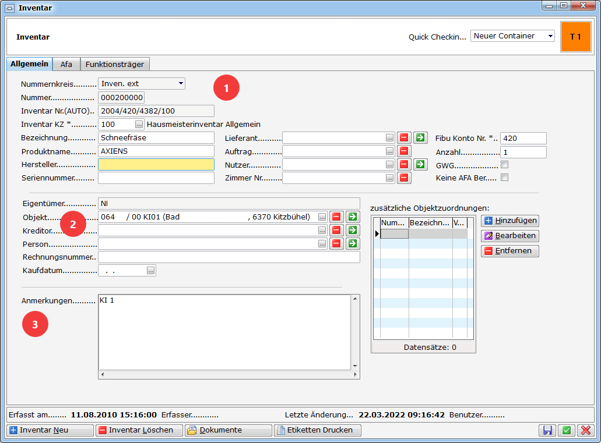Image resolution: width=601 pixels, height=443 pixels.
Task: Open Objekt lookup ellipsis button
Action: pyautogui.click(x=322, y=217)
